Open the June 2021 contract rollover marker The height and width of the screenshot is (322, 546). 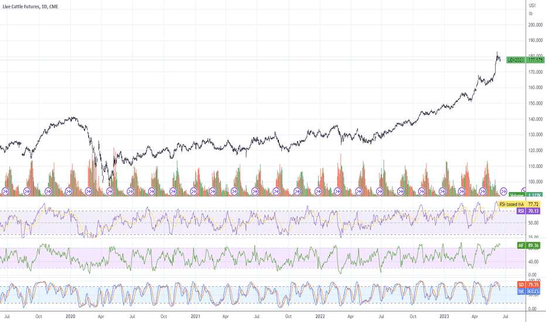pos(255,191)
